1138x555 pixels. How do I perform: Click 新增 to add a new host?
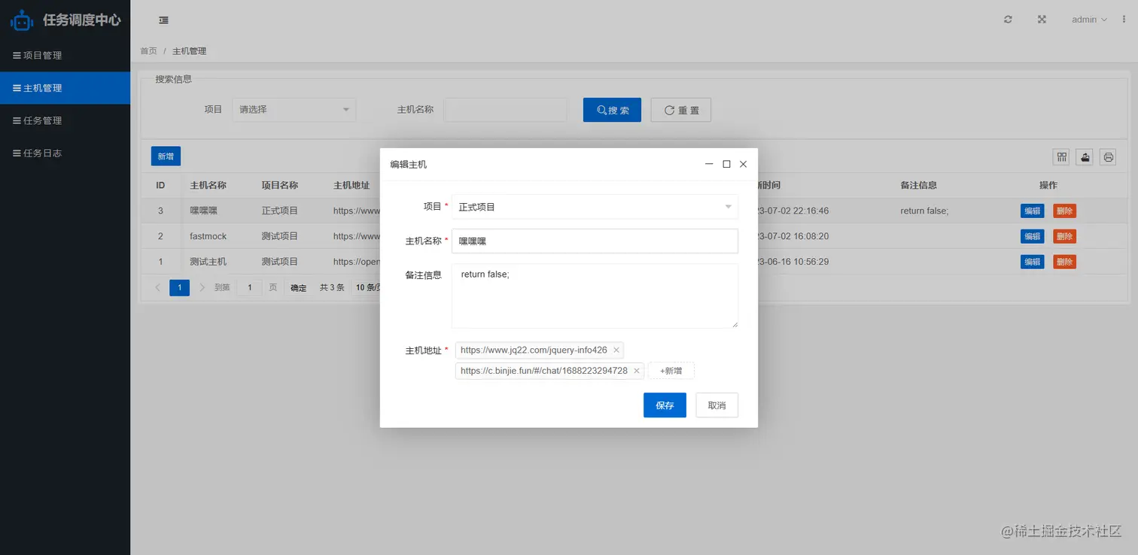coord(165,156)
